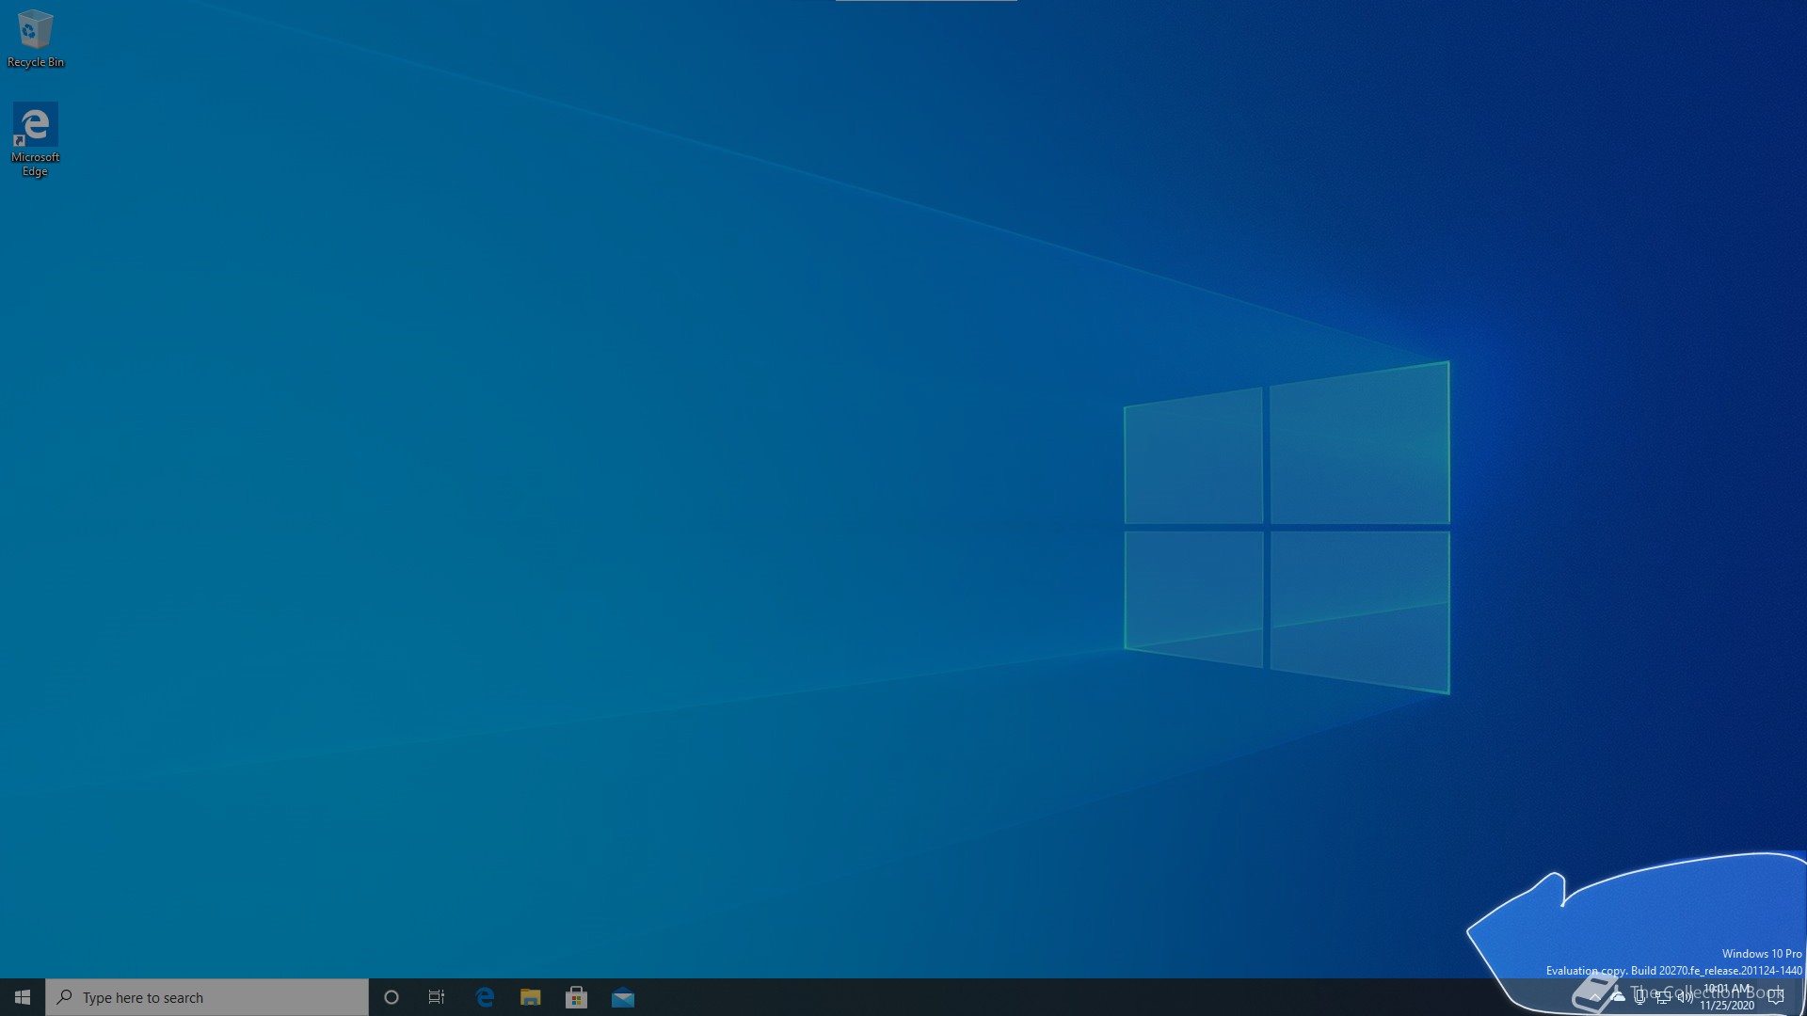1807x1016 pixels.
Task: Open Task View on the taskbar
Action: click(437, 997)
